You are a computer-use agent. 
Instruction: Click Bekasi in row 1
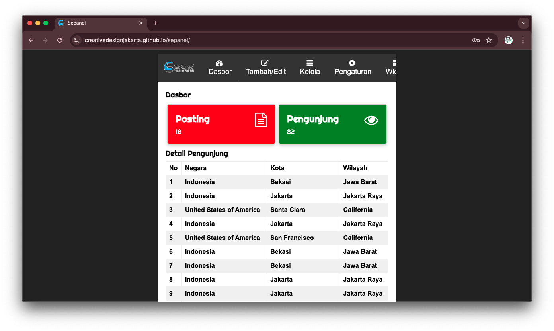[281, 182]
